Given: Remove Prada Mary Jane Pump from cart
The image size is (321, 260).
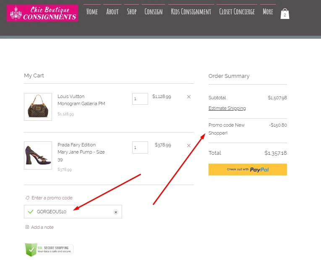Looking at the screenshot, I should click(x=189, y=146).
